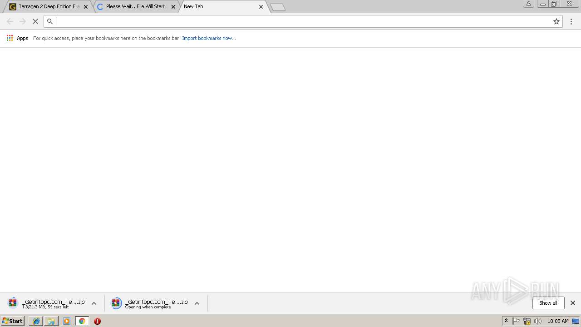Open the Action Center flag icon
The image size is (581, 327).
pyautogui.click(x=516, y=321)
